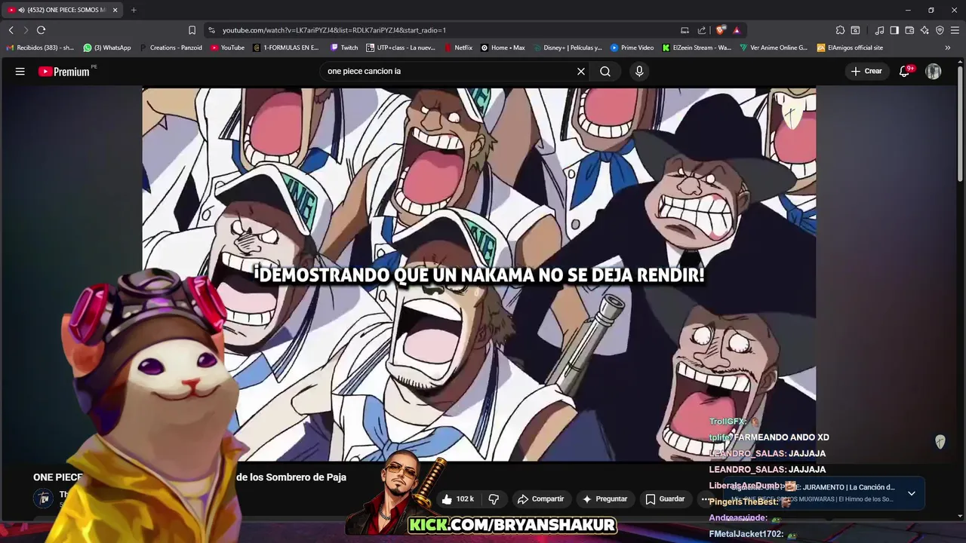The image size is (966, 543).
Task: Click the magnifying glass search button
Action: pyautogui.click(x=605, y=72)
